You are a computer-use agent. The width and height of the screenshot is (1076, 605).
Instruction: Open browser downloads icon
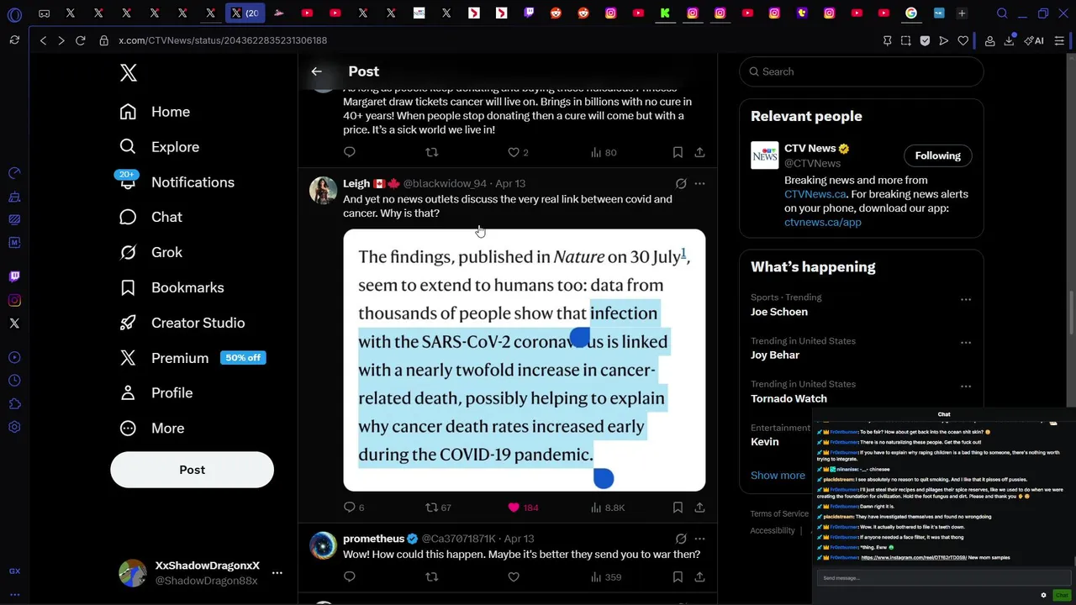click(1009, 40)
